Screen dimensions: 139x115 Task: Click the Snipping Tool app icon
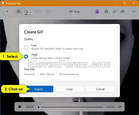tap(3, 3)
